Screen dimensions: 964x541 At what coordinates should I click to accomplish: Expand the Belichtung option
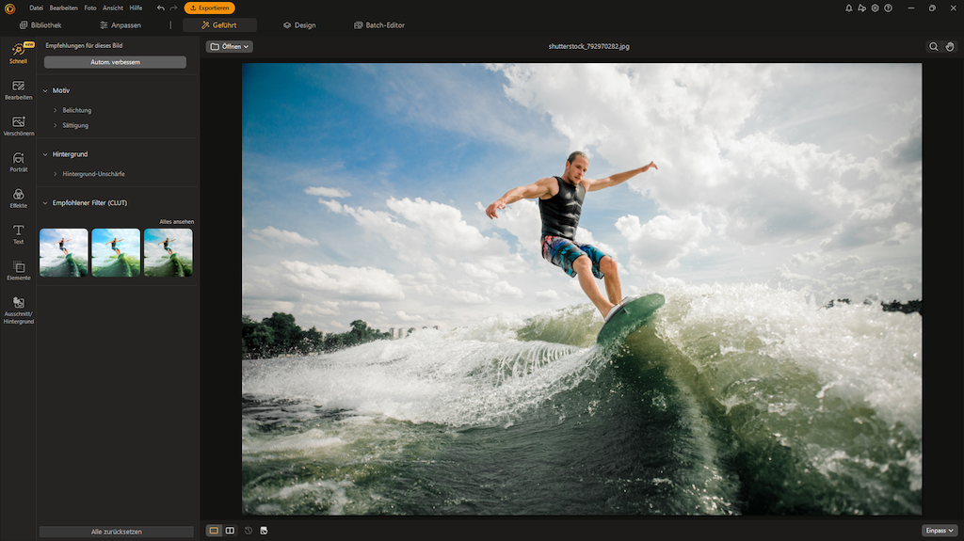pos(76,110)
